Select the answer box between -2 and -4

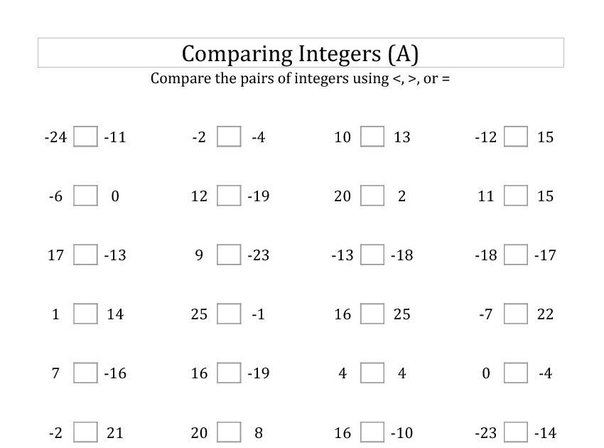[229, 137]
